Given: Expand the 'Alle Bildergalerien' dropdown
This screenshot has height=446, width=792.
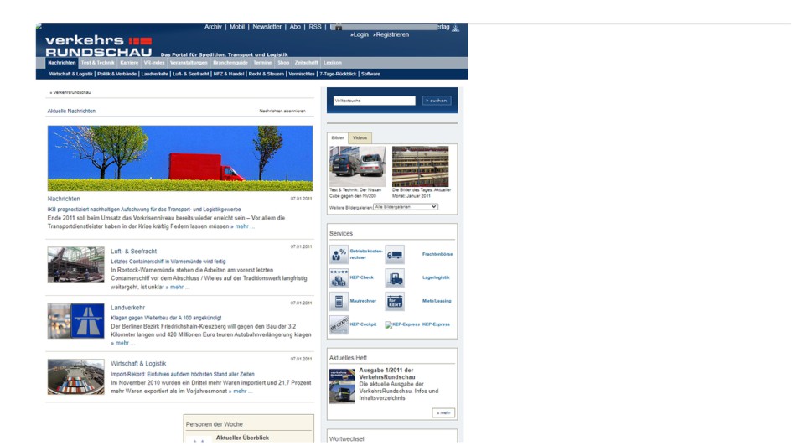Looking at the screenshot, I should (405, 207).
